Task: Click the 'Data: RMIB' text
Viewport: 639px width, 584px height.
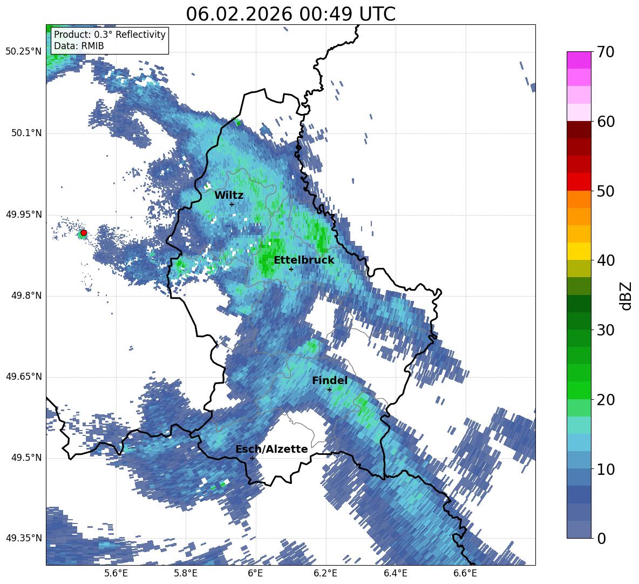Action: point(79,46)
